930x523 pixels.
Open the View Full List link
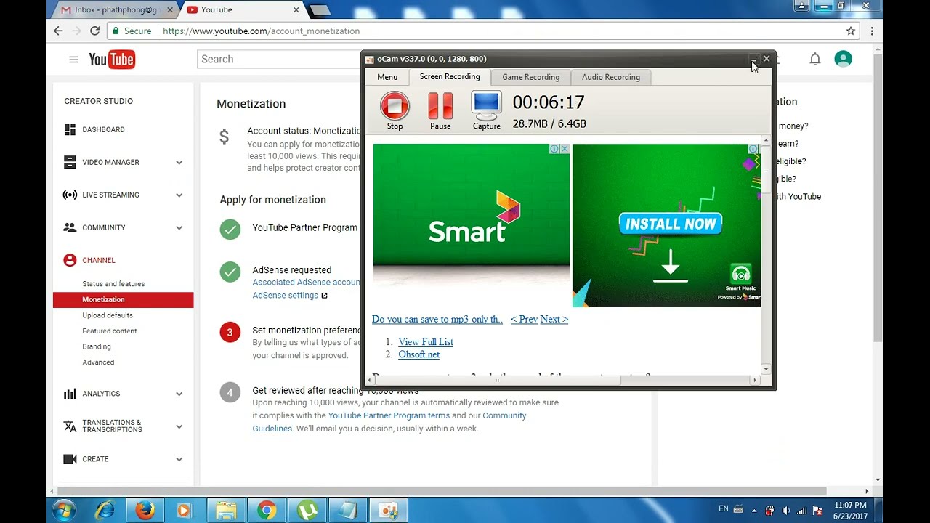pos(426,341)
